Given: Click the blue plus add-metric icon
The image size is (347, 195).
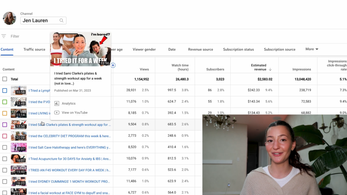Looking at the screenshot, I should pos(113,65).
